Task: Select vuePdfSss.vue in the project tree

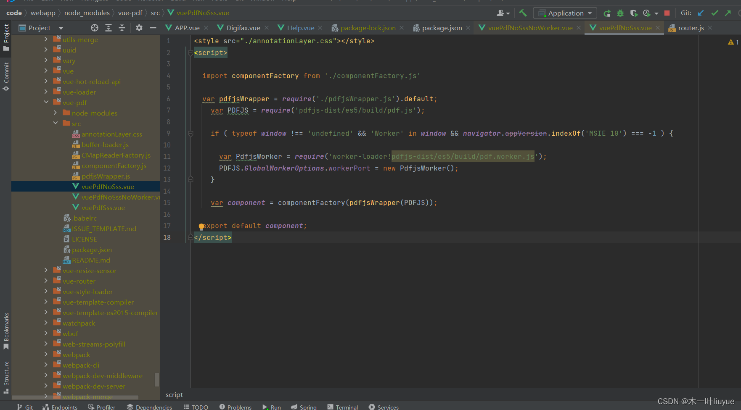Action: 103,208
